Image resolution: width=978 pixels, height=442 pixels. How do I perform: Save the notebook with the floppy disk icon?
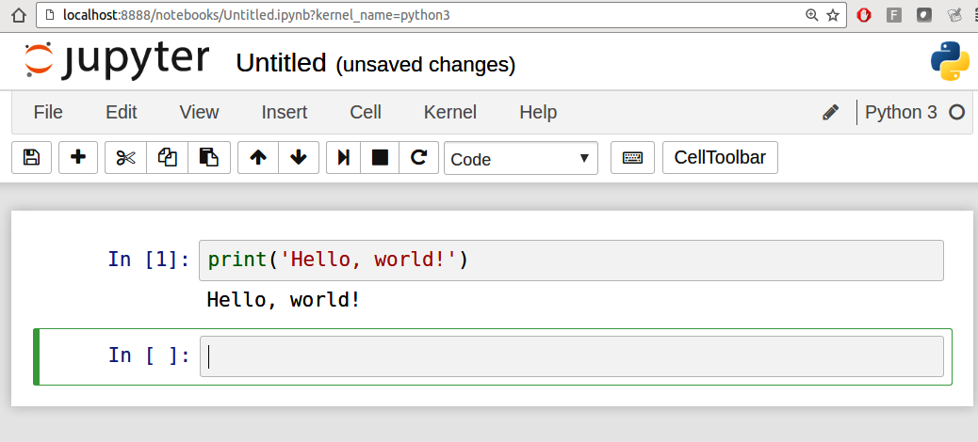click(x=31, y=158)
